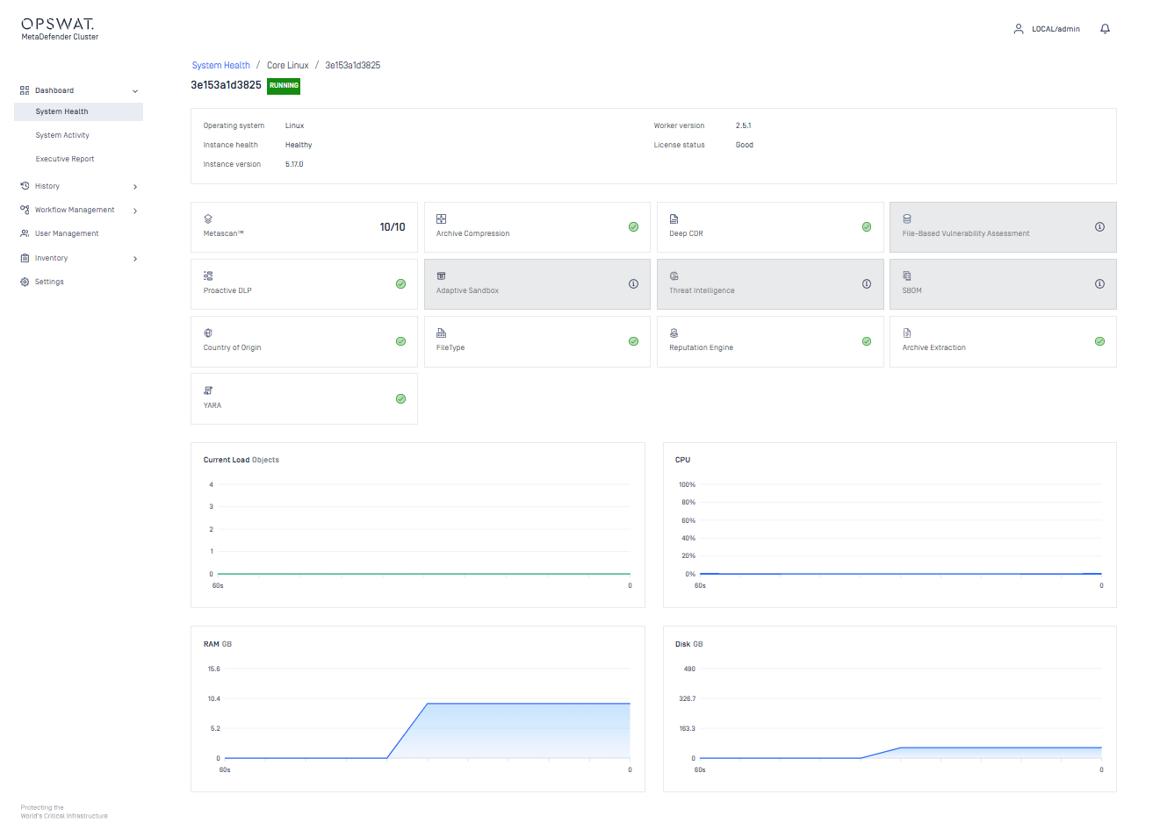Screen dimensions: 1160x823
Task: Click the user profile icon
Action: (x=1019, y=29)
